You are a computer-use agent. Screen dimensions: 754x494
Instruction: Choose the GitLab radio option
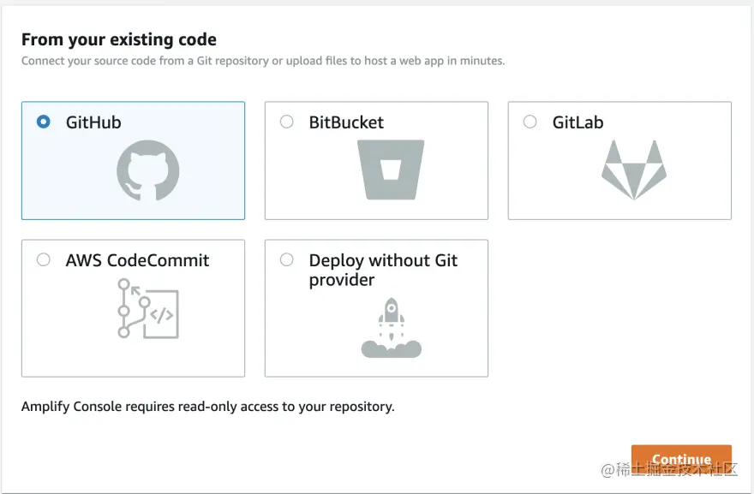[x=530, y=122]
